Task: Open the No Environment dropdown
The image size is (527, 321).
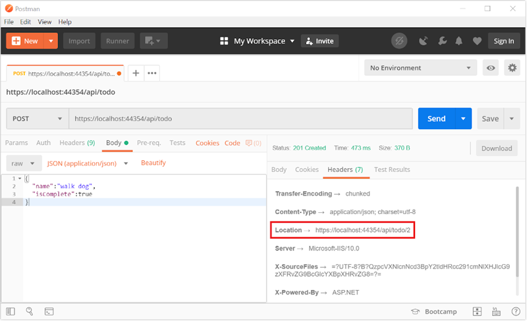Action: tap(421, 68)
